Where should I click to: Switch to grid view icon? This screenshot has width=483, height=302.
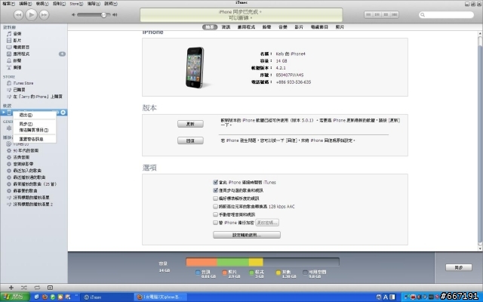coord(386,14)
